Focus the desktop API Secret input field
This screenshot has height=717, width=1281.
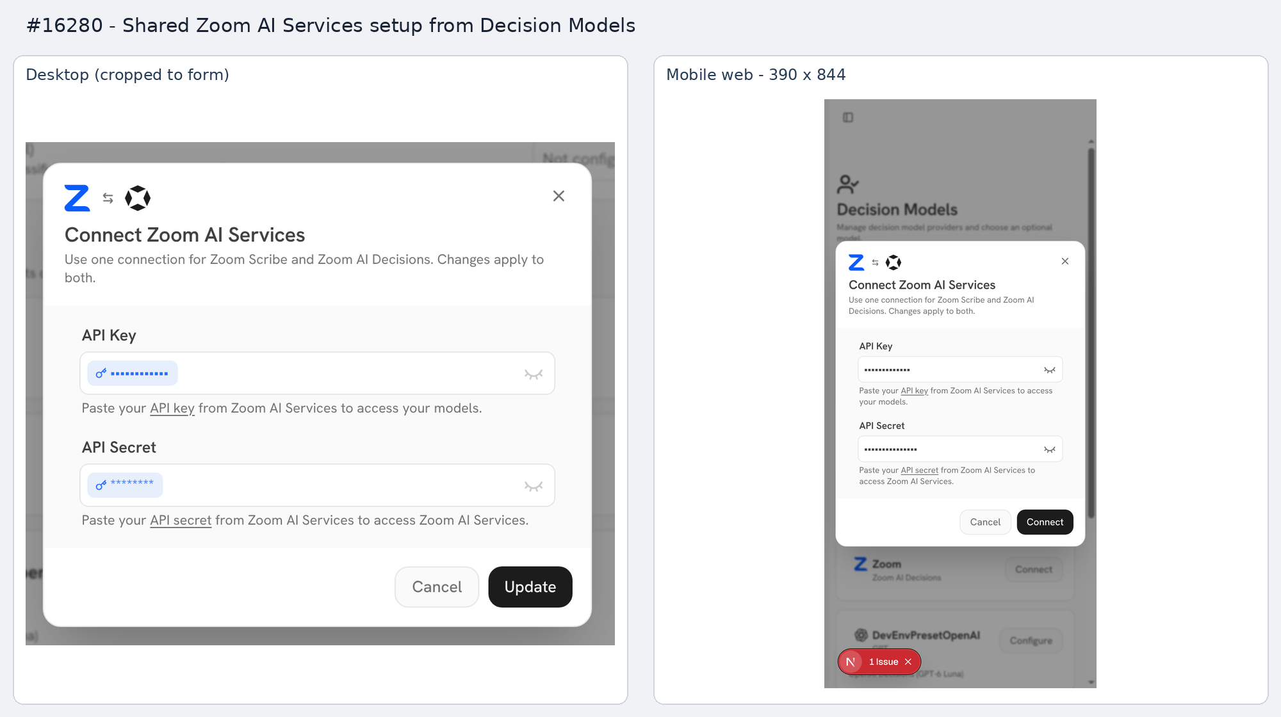(317, 485)
